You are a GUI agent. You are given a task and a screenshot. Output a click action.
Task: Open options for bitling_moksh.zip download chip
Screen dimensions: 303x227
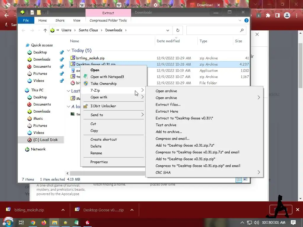click(x=63, y=210)
